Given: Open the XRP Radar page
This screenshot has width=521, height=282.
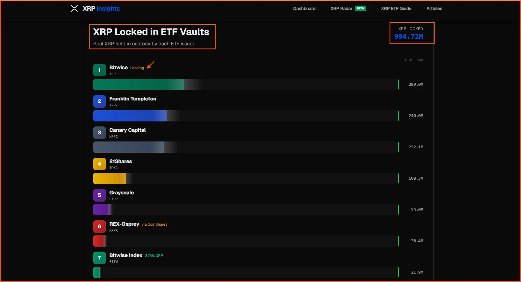Looking at the screenshot, I should tap(341, 8).
